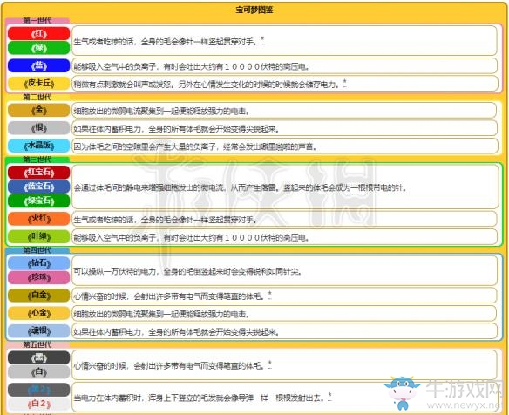Click the 蓝 version label
509x415 pixels.
click(x=39, y=66)
